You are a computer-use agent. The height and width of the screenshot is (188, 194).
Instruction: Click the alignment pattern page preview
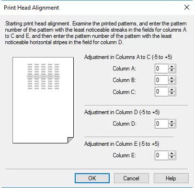[43, 100]
